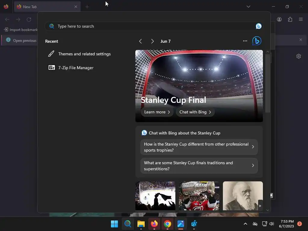Select the New Tab tab in Firefox
The width and height of the screenshot is (308, 231).
tap(47, 7)
